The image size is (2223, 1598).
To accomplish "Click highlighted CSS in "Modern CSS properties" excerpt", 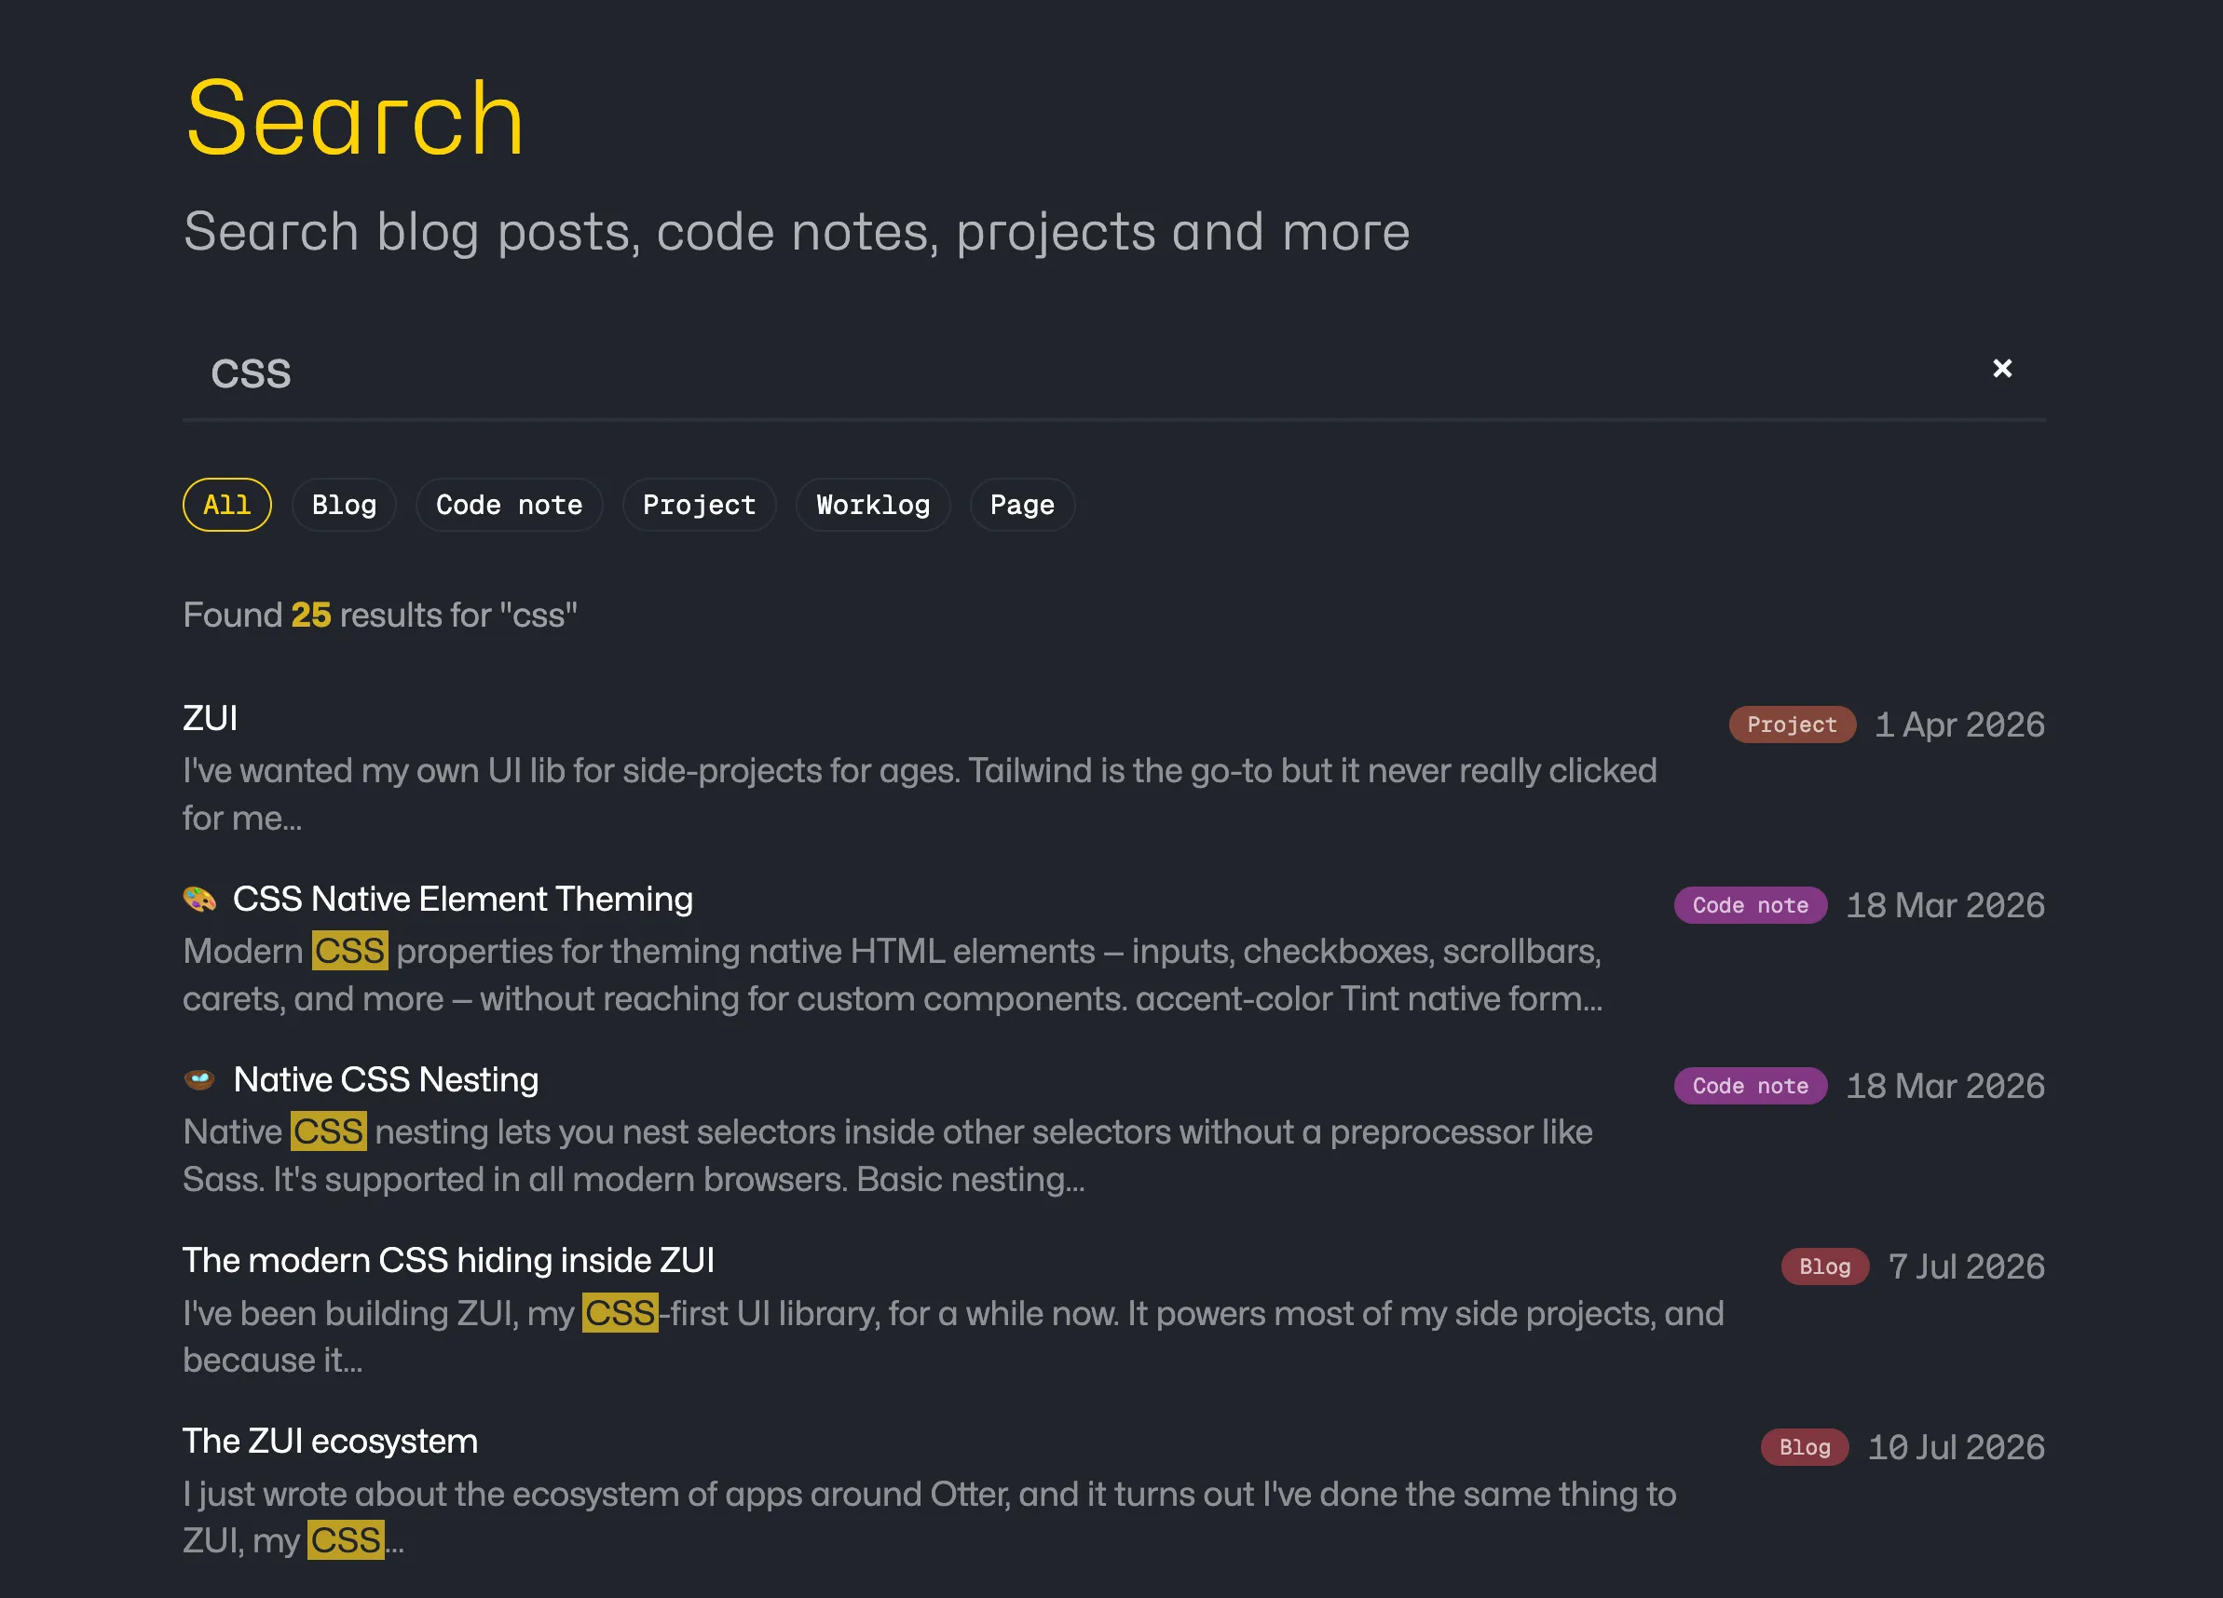I will click(x=350, y=951).
